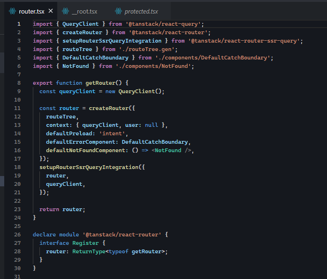Click the React icon on router.tsx tab
327x279 pixels.
pyautogui.click(x=12, y=11)
